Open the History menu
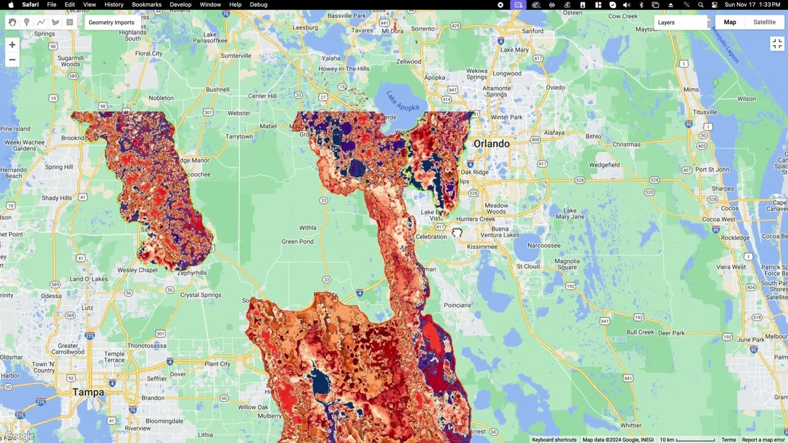The image size is (788, 443). tap(114, 4)
